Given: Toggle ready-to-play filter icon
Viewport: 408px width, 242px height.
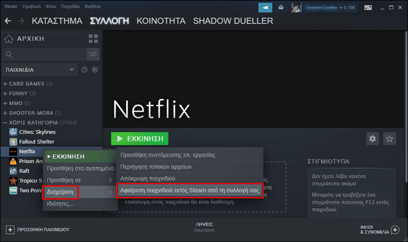Looking at the screenshot, I should coord(95,70).
